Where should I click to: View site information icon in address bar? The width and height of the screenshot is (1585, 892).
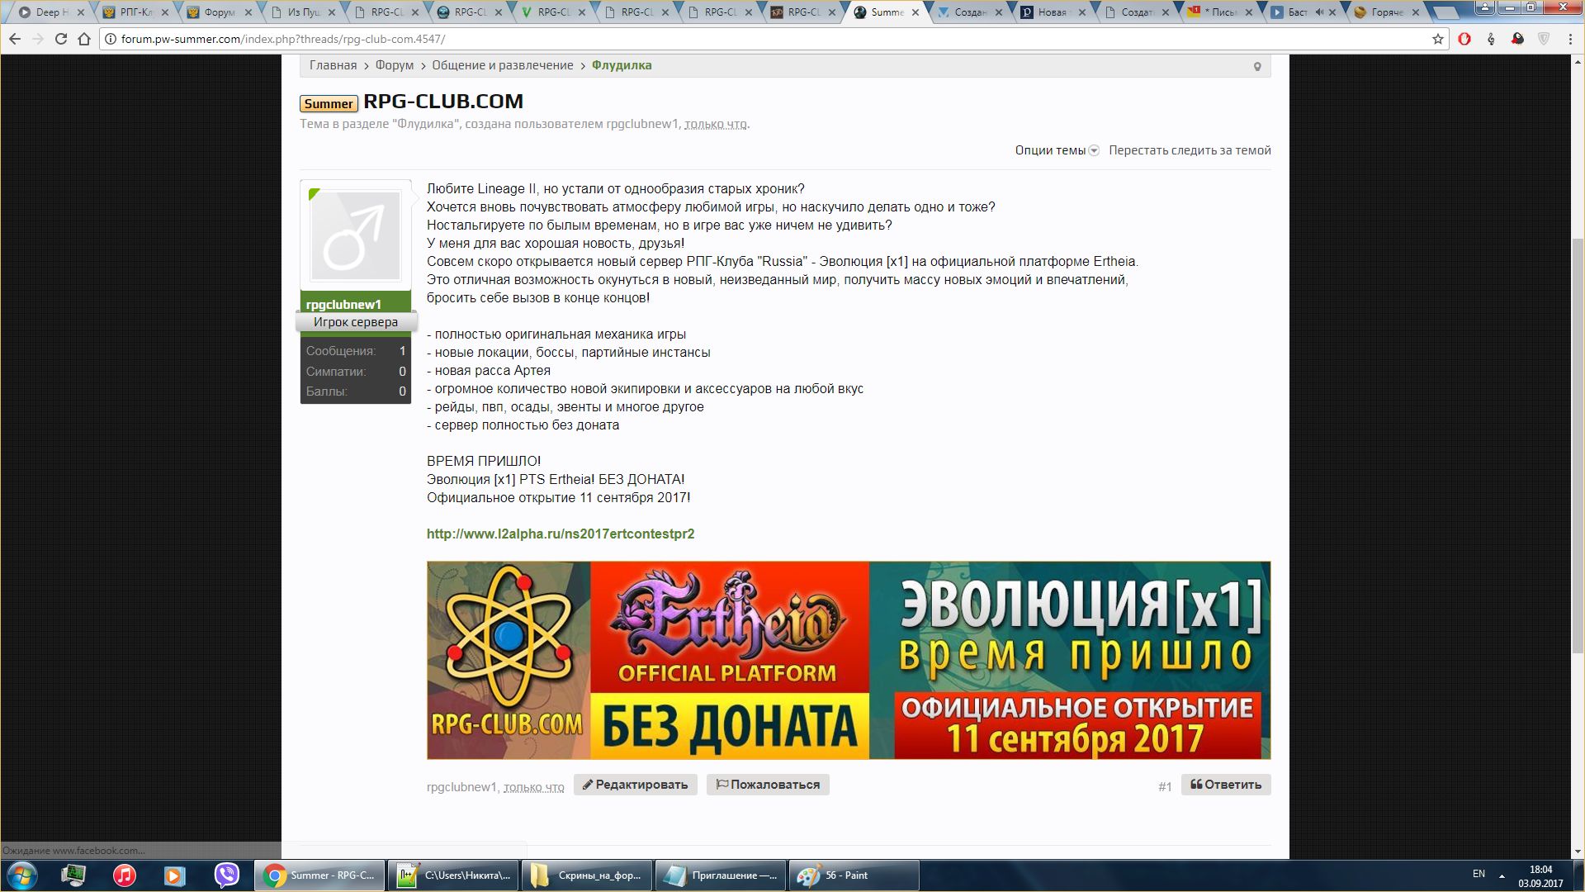coord(110,39)
